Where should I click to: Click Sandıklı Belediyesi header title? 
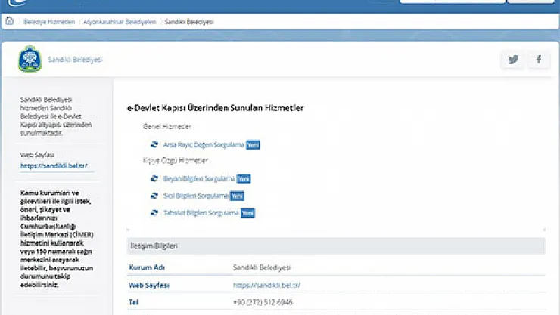point(76,60)
